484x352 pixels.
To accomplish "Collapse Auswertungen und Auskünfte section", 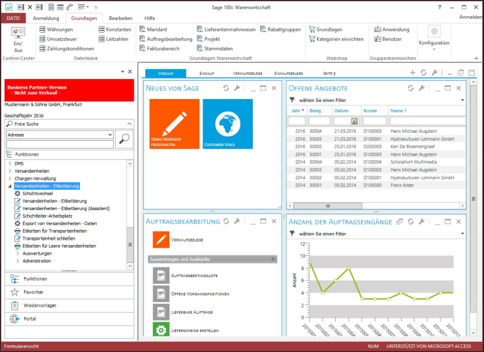I will tap(273, 259).
